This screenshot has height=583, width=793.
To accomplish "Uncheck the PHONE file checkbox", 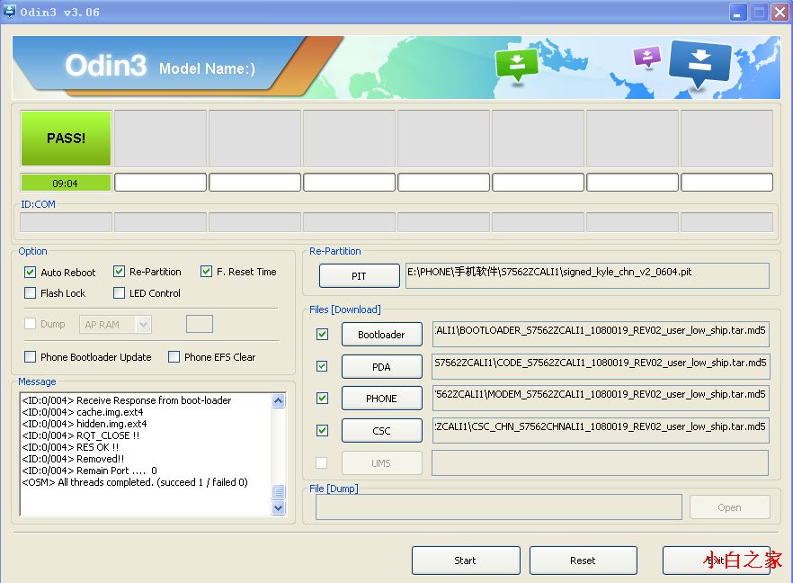I will pyautogui.click(x=322, y=399).
